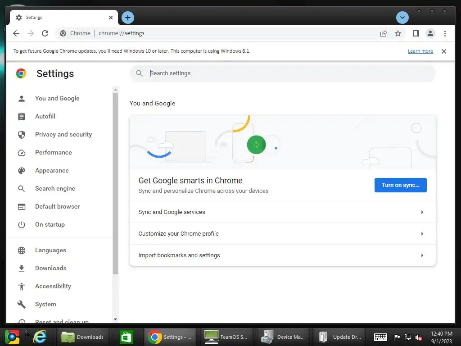This screenshot has width=461, height=346.
Task: Open the profile avatar button
Action: click(430, 33)
